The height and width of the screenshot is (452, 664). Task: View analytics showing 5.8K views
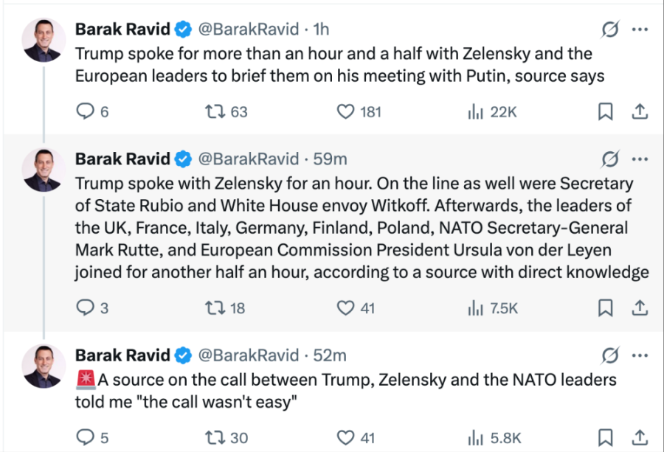coord(474,437)
